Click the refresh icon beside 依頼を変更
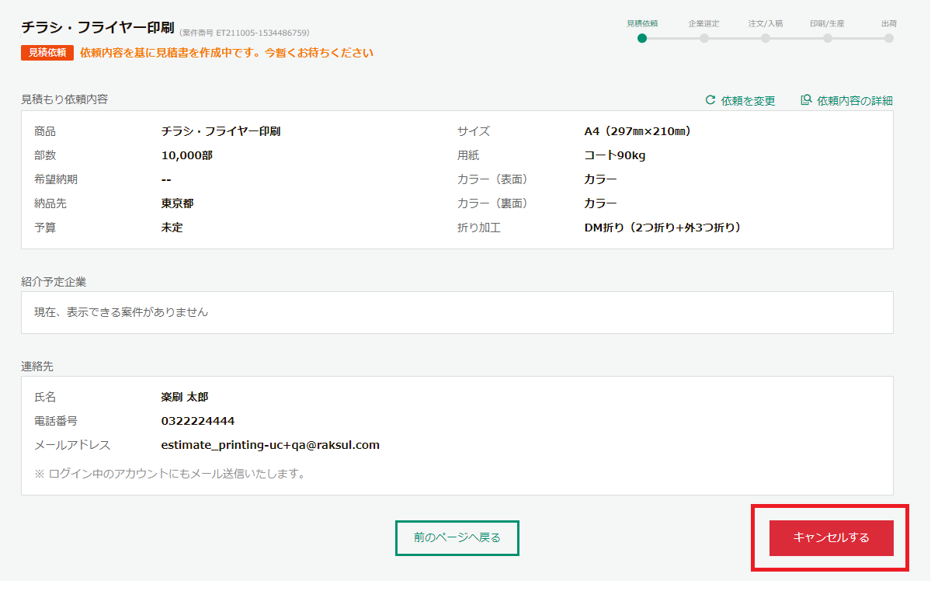This screenshot has height=591, width=938. point(711,100)
